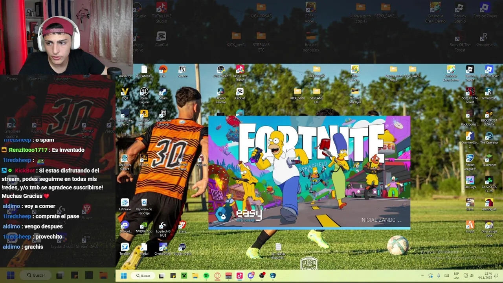Open TLauncher desktop shortcut
503x283 pixels.
489,160
